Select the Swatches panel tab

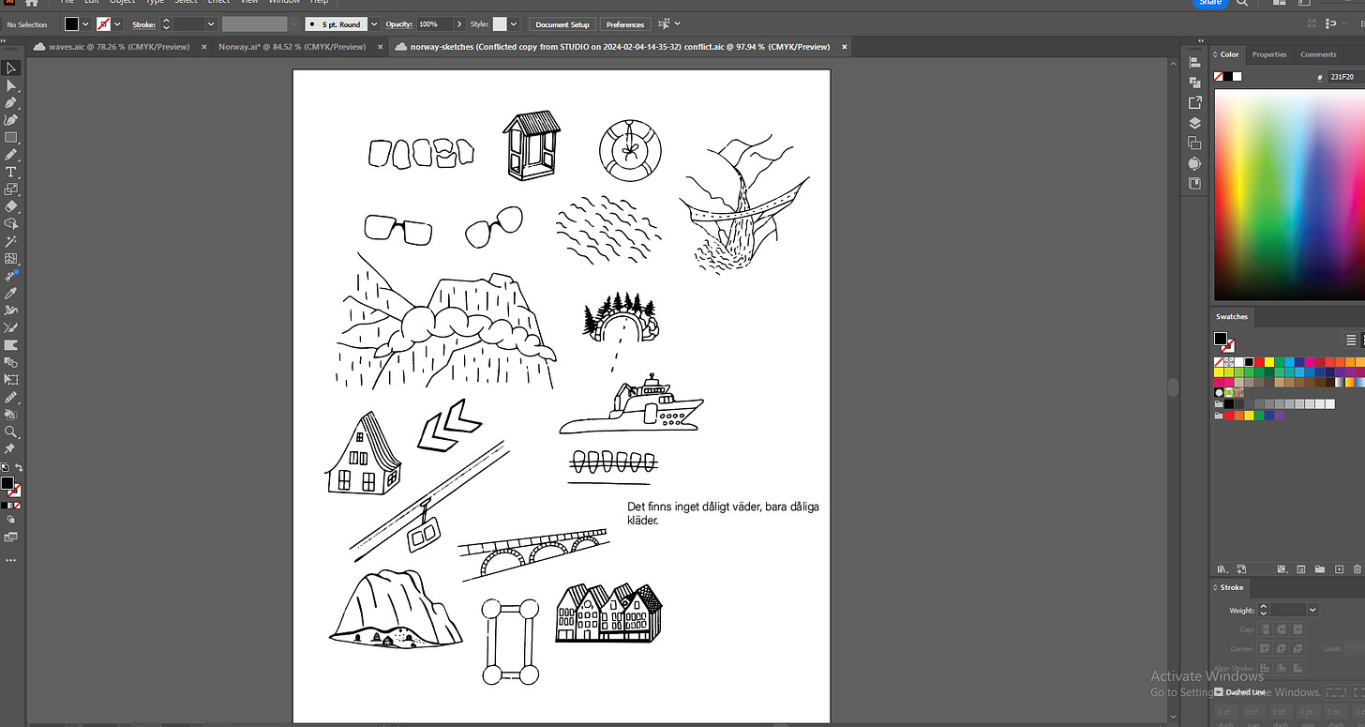tap(1232, 316)
